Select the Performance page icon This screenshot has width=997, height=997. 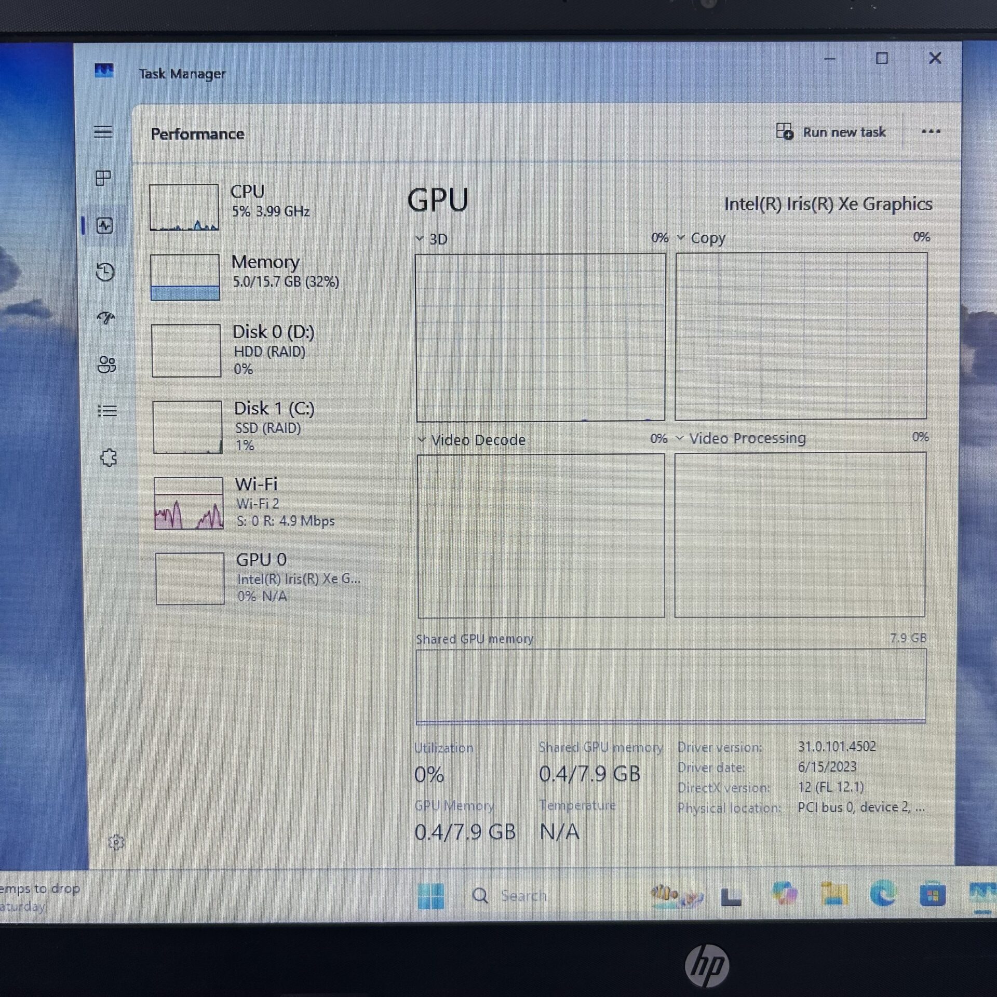coord(104,225)
